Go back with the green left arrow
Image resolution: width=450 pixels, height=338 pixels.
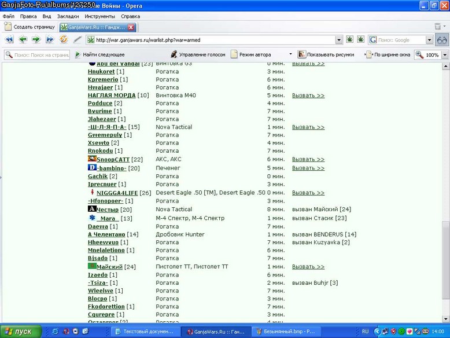(x=23, y=39)
